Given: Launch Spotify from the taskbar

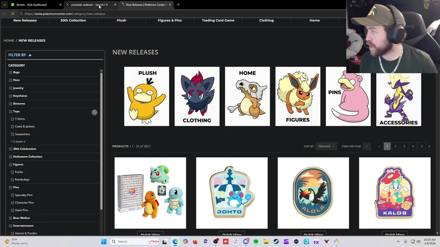Looking at the screenshot, I should [x=256, y=242].
